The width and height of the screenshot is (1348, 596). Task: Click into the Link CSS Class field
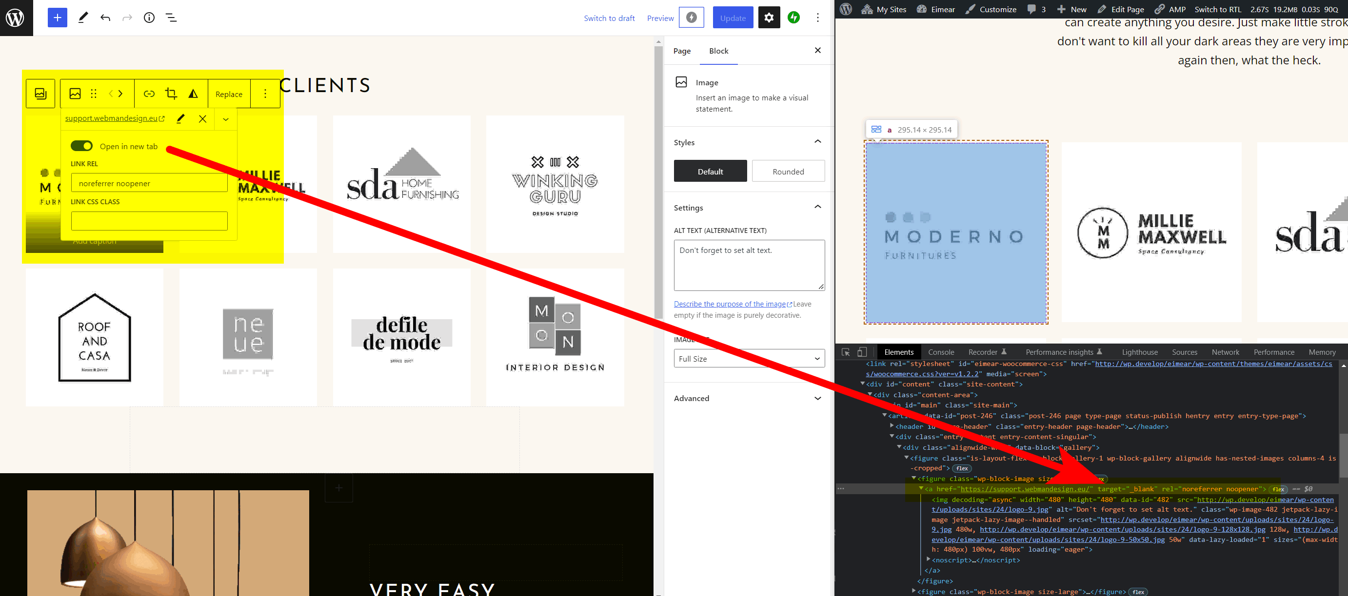[149, 221]
